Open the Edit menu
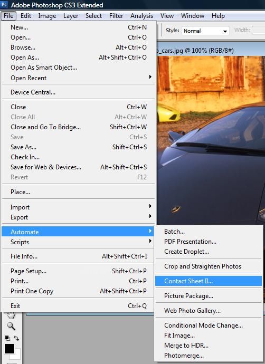265x364 pixels. click(x=26, y=16)
